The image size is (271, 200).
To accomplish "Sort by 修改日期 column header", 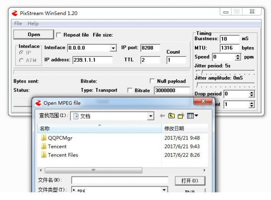I will click(x=185, y=129).
